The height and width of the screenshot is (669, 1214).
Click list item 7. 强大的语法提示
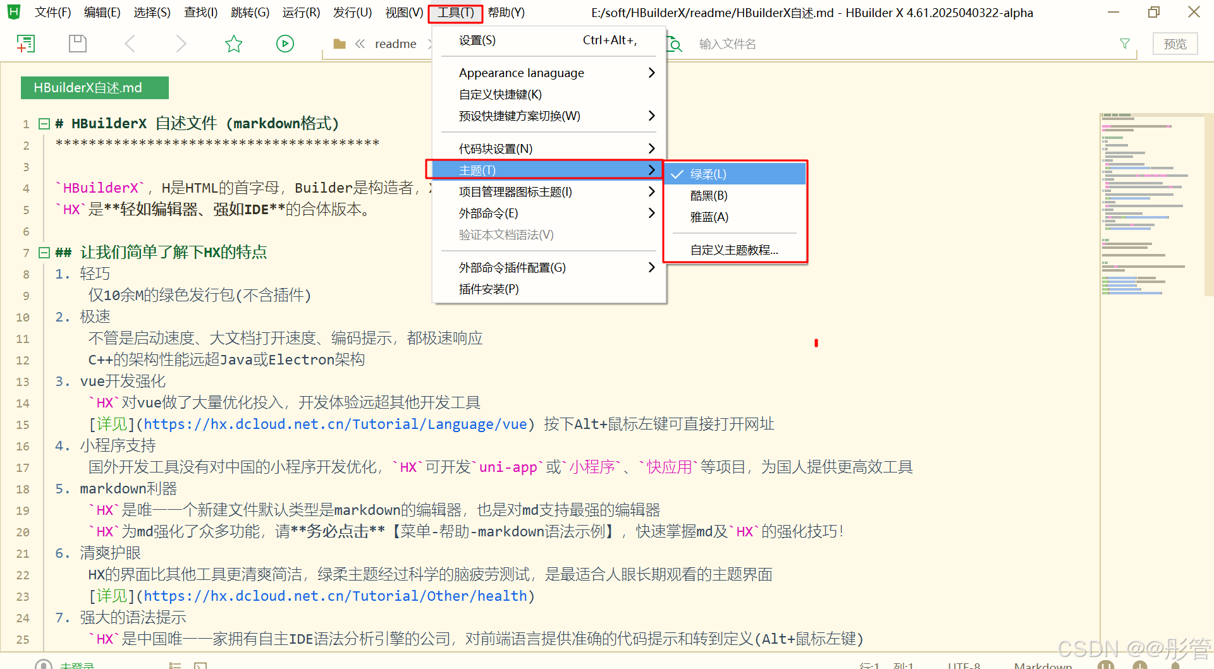121,617
